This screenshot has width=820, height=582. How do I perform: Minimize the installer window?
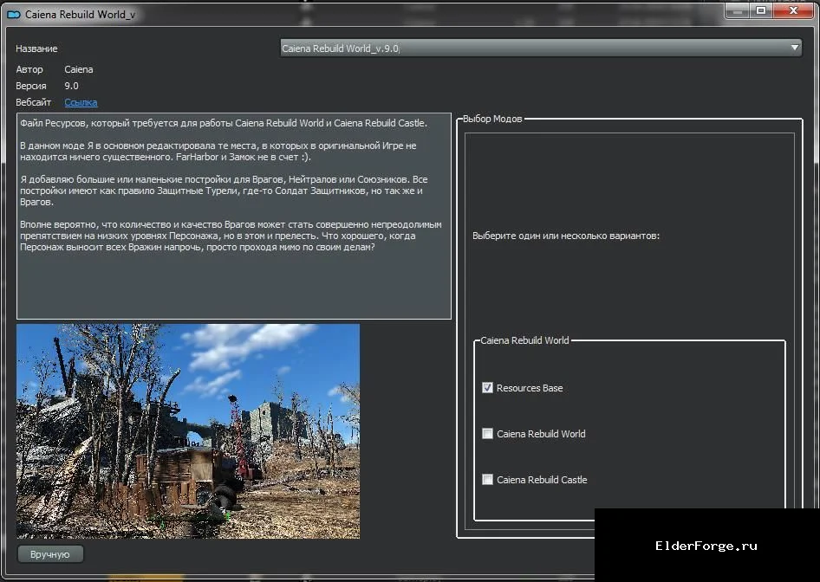pos(738,11)
